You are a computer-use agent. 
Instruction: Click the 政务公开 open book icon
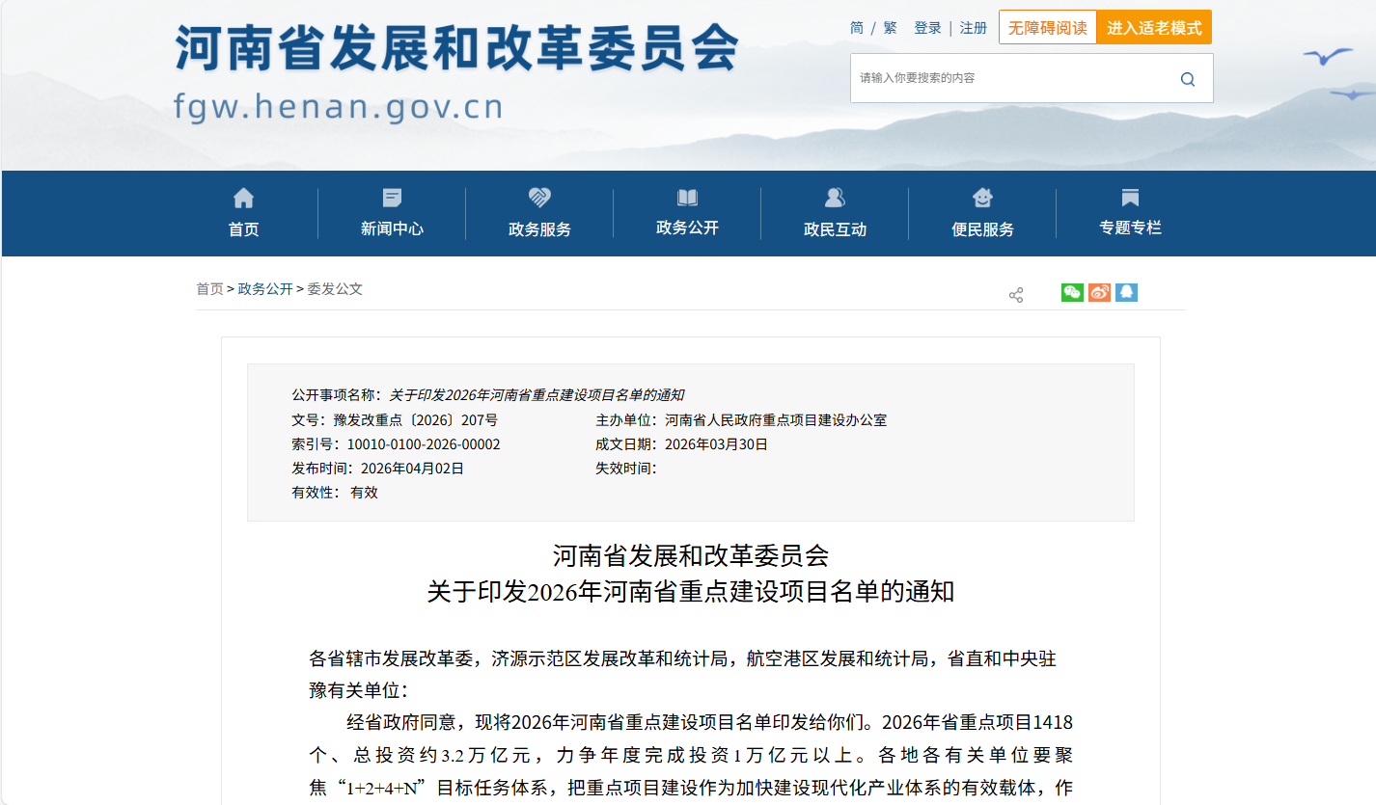pyautogui.click(x=687, y=199)
